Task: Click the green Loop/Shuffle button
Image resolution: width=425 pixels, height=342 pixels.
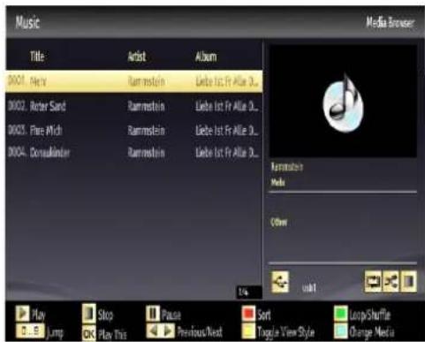Action: (340, 314)
